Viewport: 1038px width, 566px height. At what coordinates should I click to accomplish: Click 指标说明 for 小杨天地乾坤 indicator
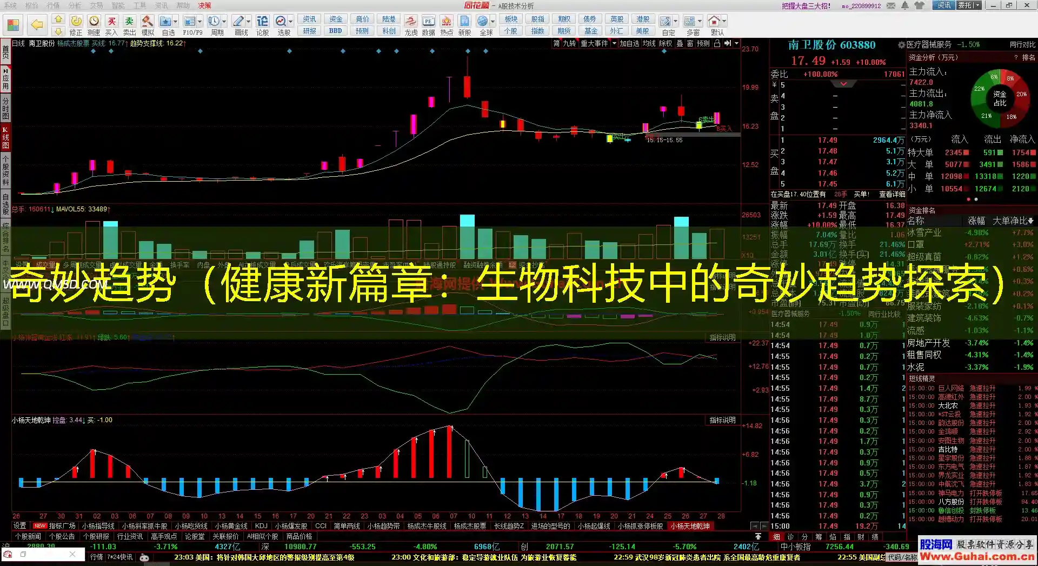(722, 420)
